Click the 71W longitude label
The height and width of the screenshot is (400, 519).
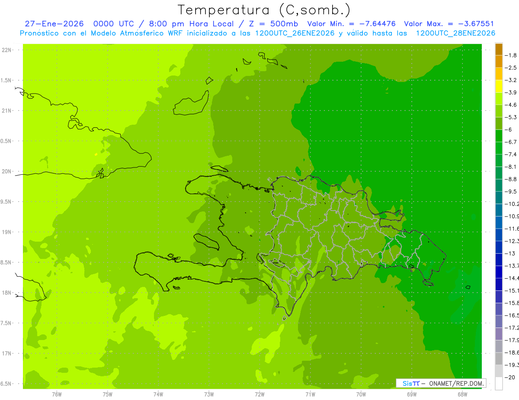[x=310, y=394]
